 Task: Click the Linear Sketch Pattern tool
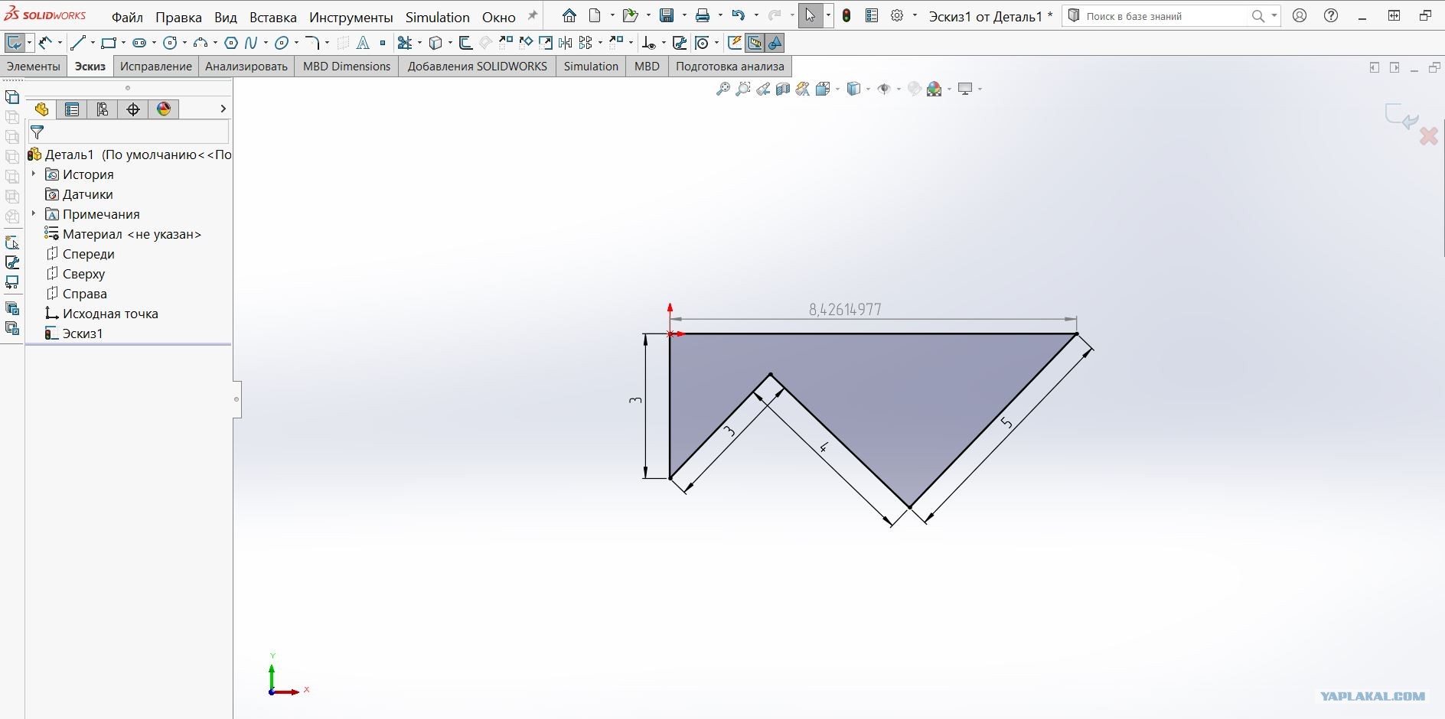click(x=586, y=43)
